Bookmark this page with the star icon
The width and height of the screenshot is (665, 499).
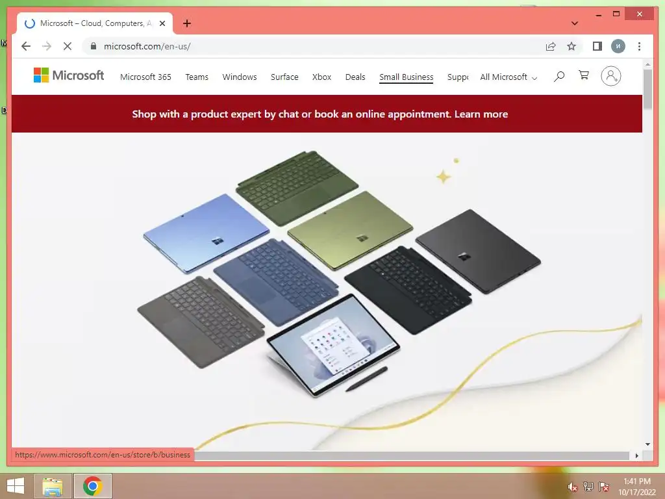(x=571, y=46)
